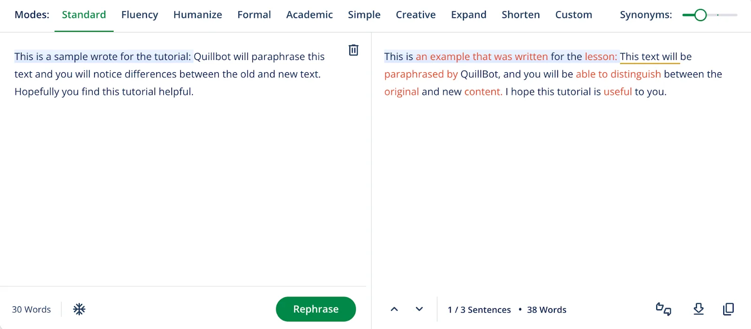
Task: Open Freeze Words via the snowflake icon
Action: click(x=79, y=309)
